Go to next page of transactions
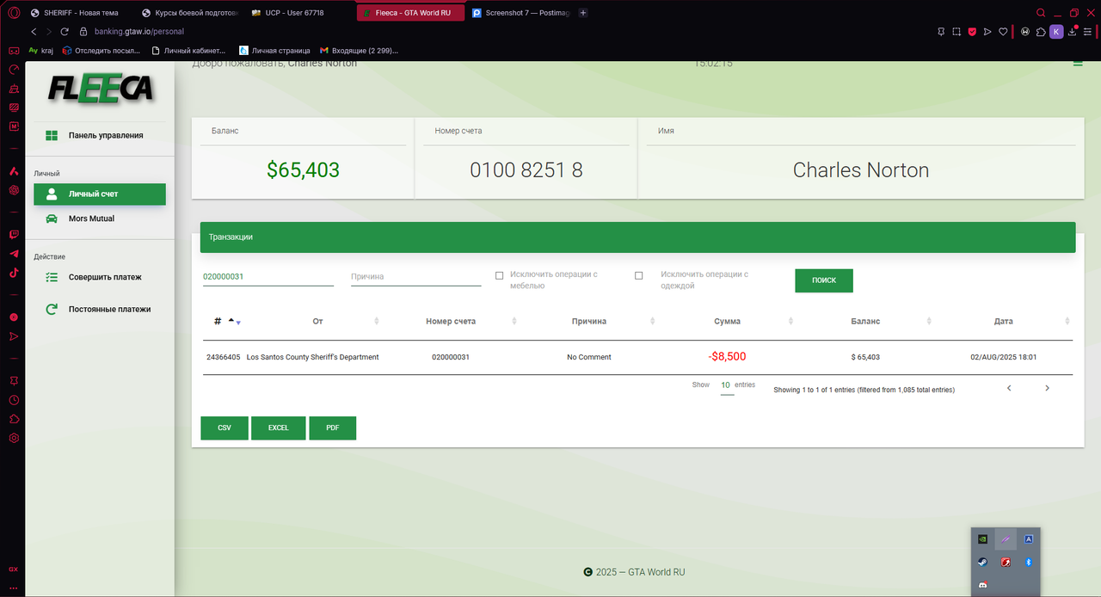The image size is (1101, 597). coord(1047,388)
